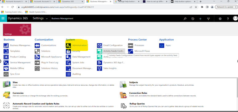The height and width of the screenshot is (112, 238).
Task: Open the browser tab search chevron
Action: 214,1
